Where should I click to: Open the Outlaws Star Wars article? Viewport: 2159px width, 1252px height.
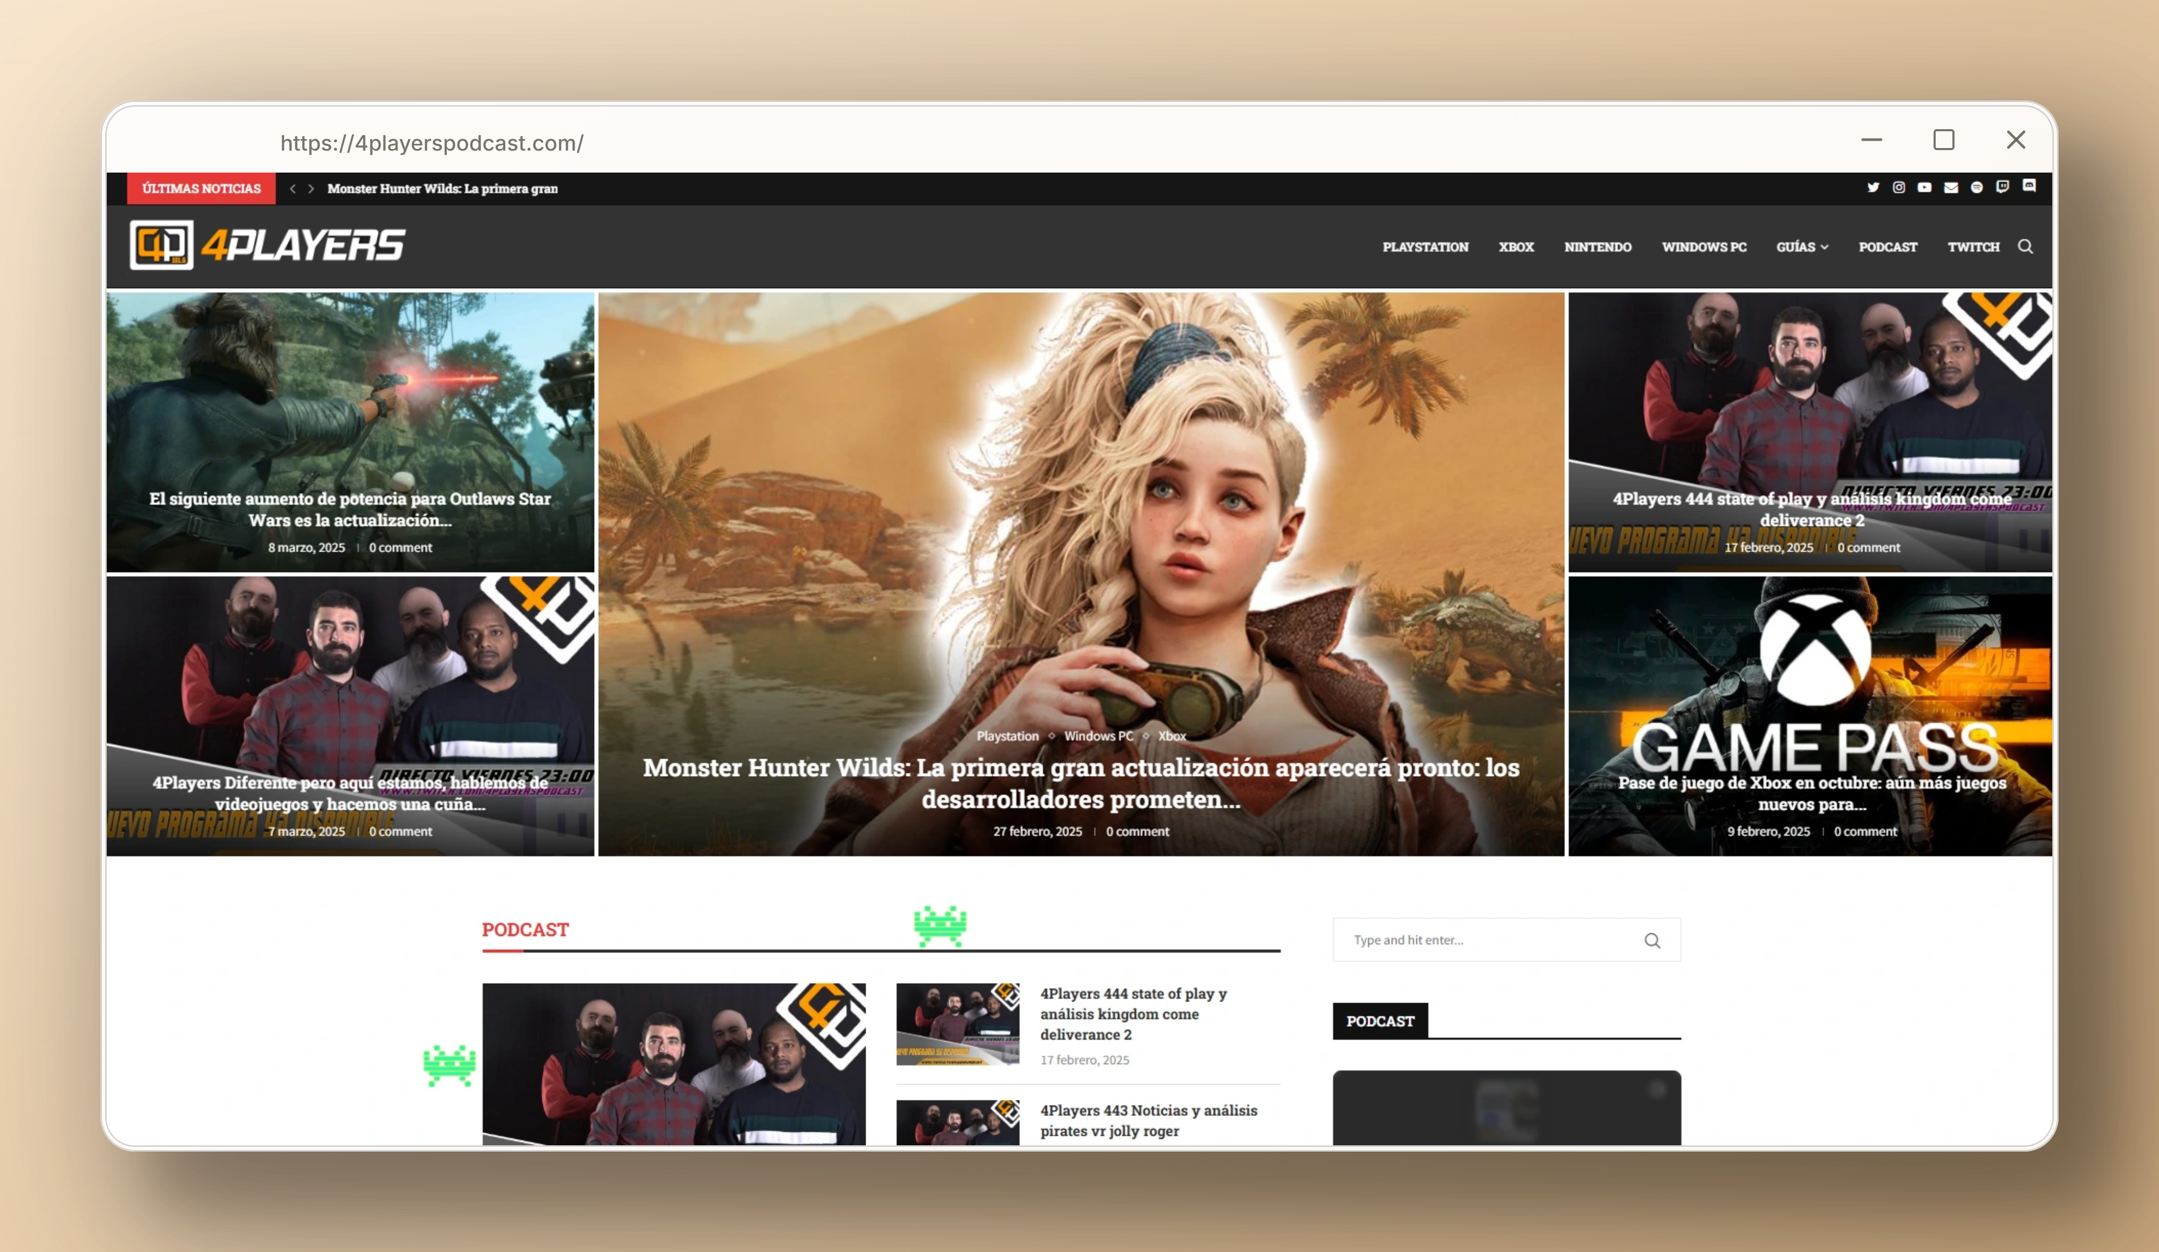click(x=349, y=509)
